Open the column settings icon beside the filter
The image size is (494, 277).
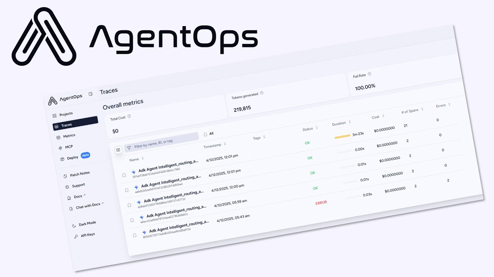tap(118, 150)
